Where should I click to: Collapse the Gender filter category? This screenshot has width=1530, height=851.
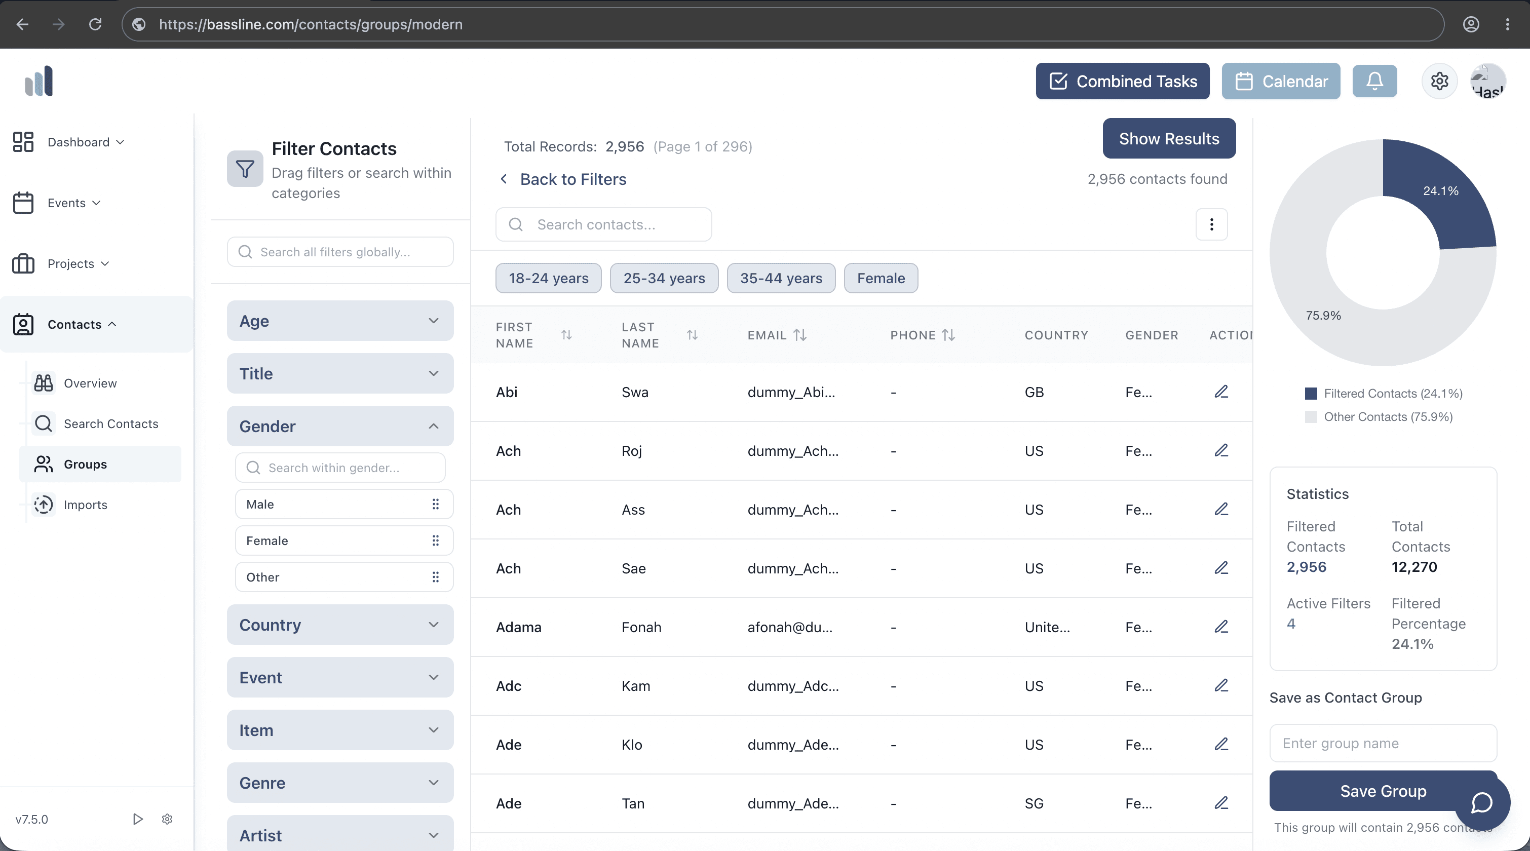pos(340,426)
